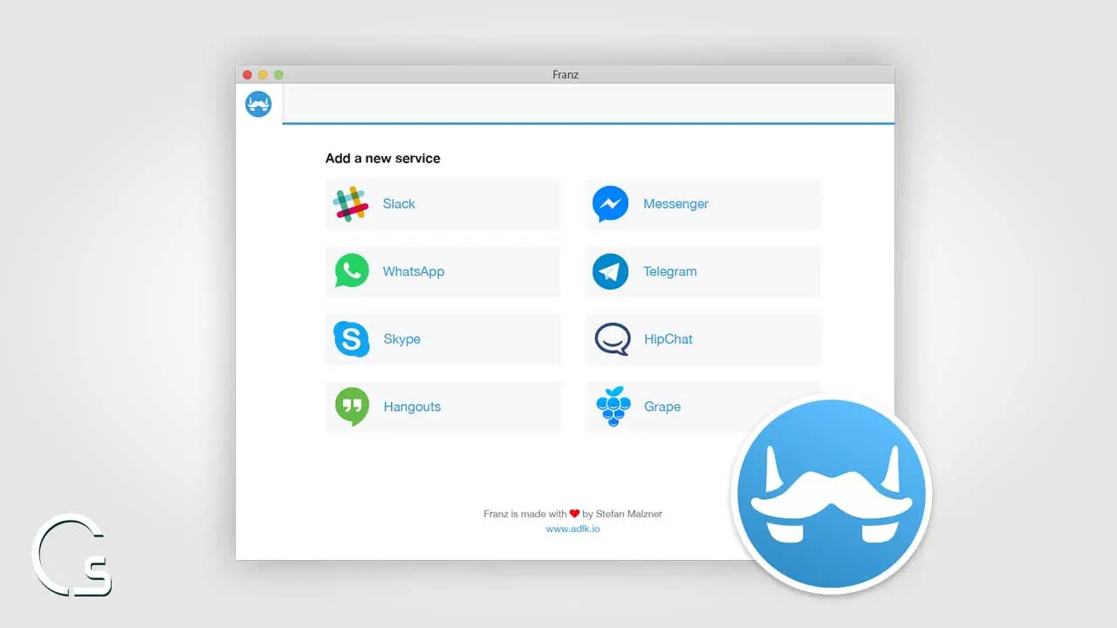Viewport: 1117px width, 628px height.
Task: Click the Messenger lightning bubble icon
Action: pos(610,204)
